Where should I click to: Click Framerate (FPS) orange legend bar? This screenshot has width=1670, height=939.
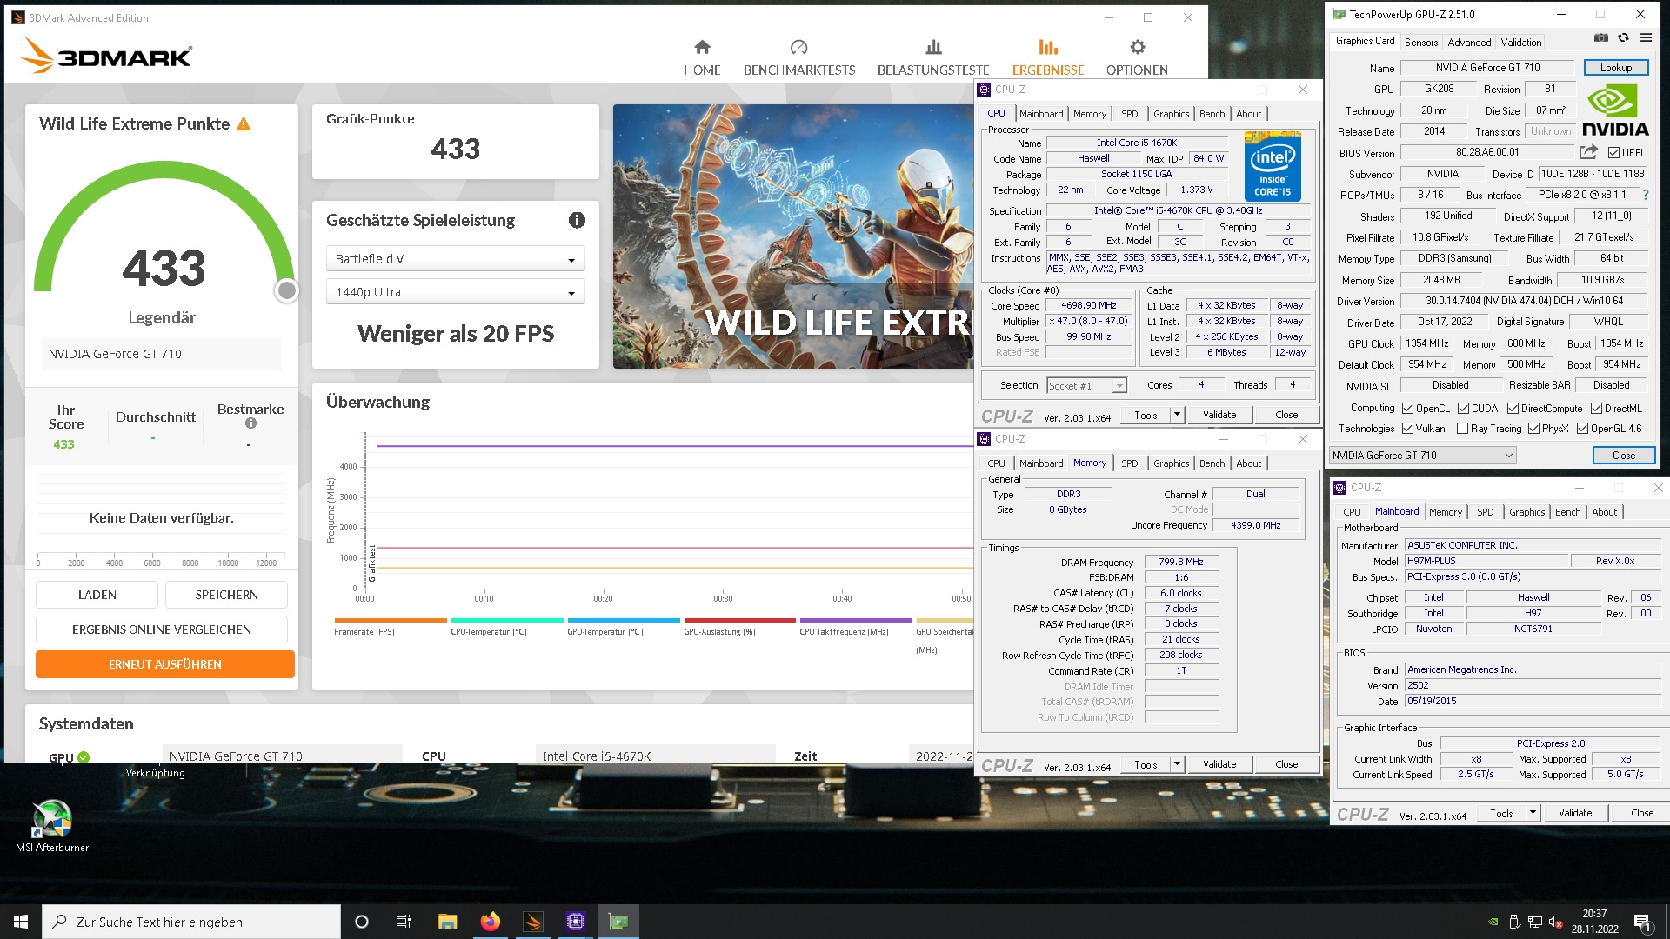(391, 621)
